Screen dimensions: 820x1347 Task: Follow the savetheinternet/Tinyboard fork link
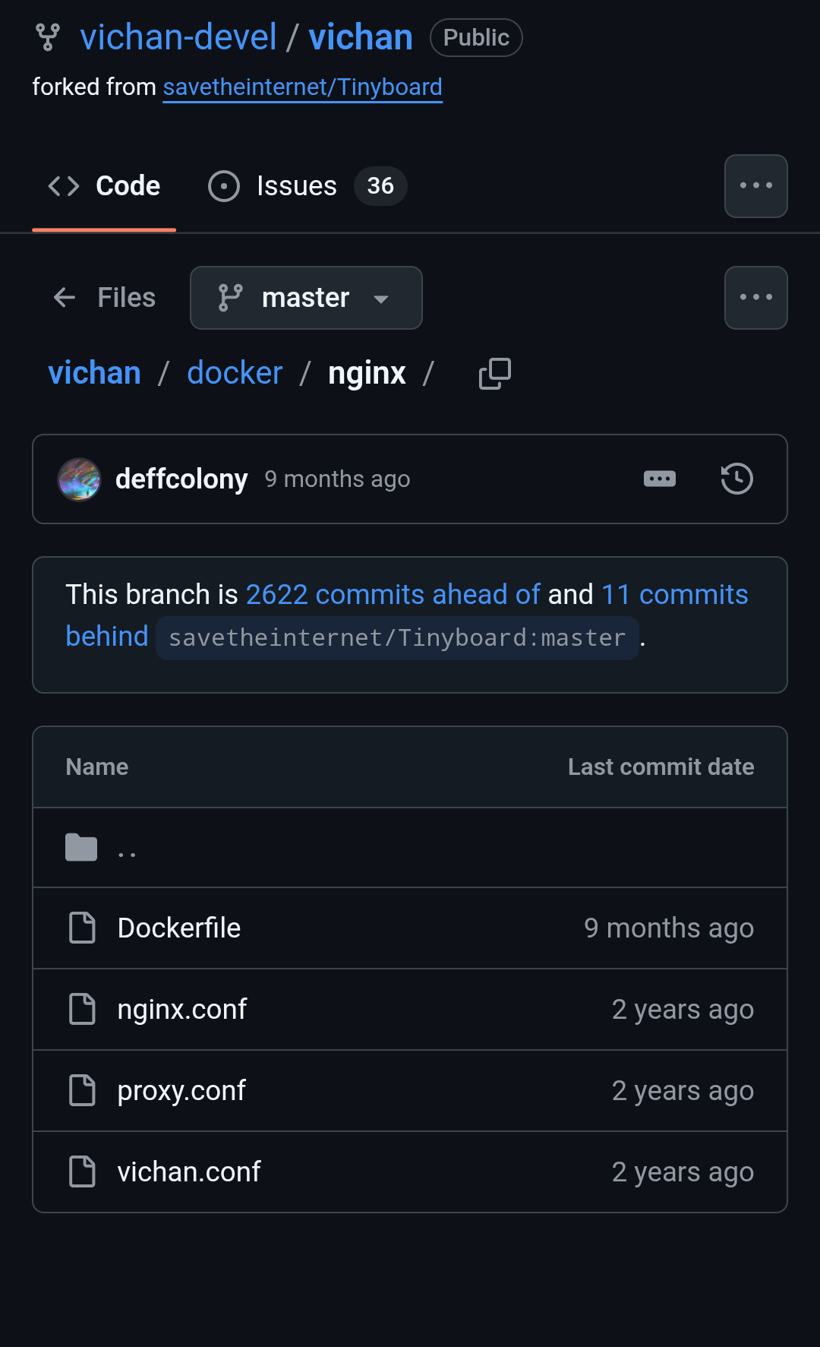click(302, 87)
